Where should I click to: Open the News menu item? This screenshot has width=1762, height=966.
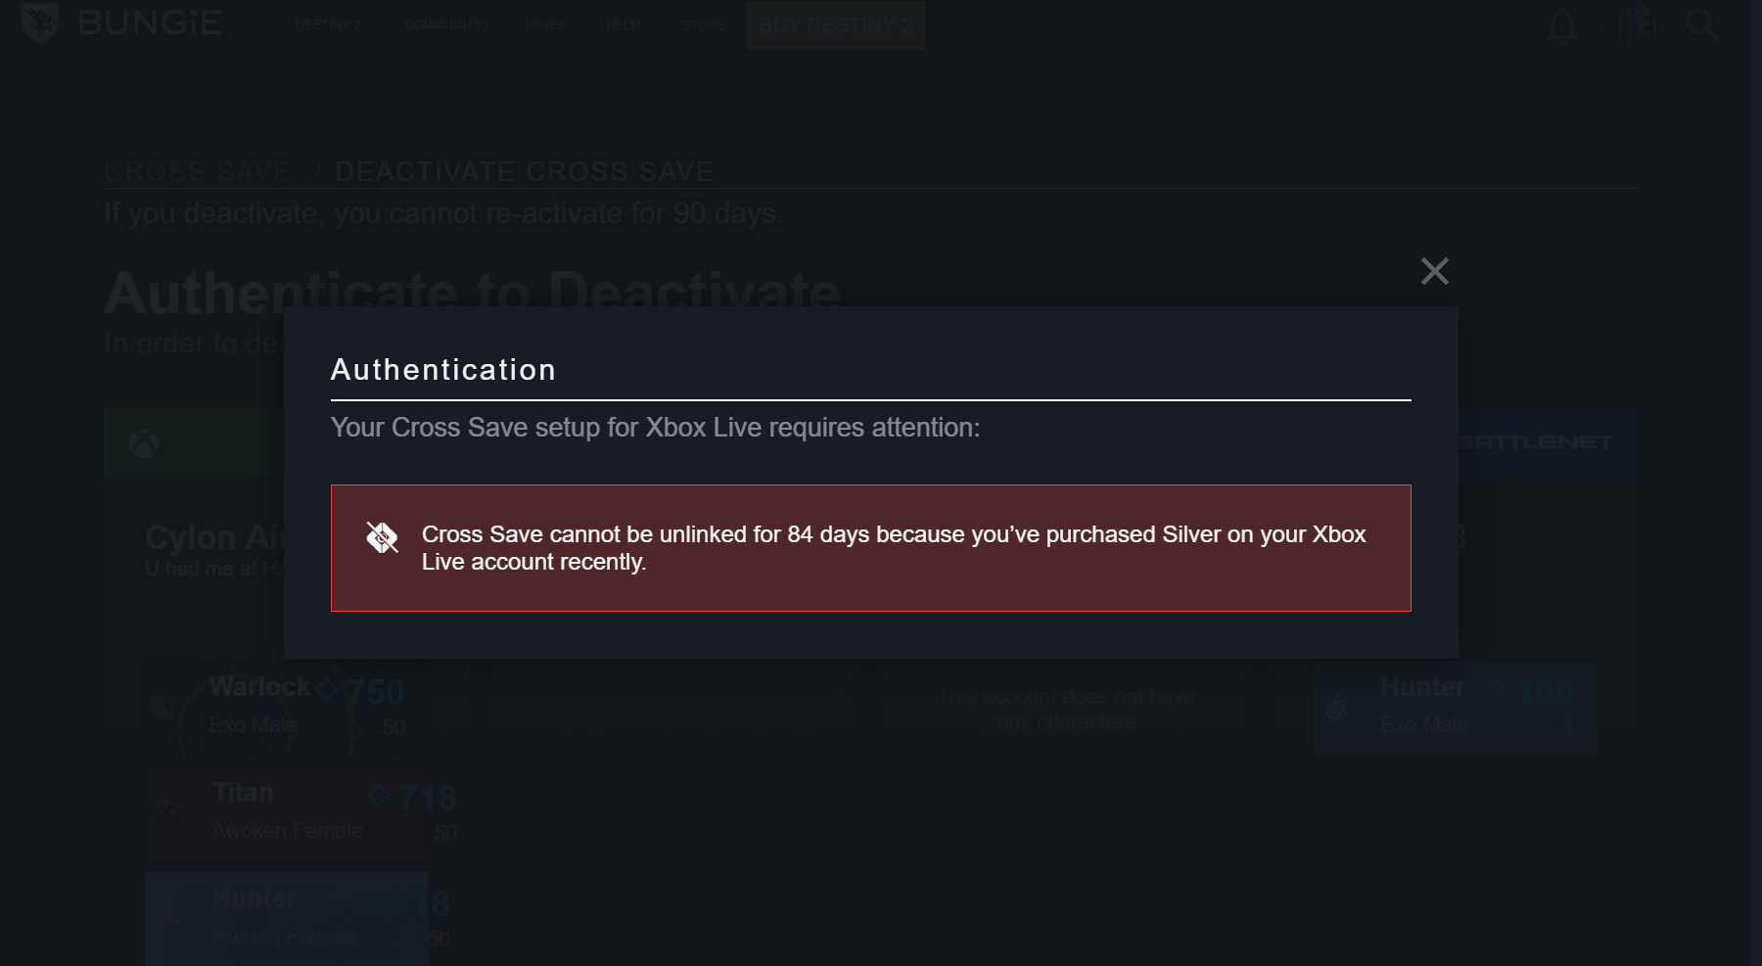(x=544, y=24)
